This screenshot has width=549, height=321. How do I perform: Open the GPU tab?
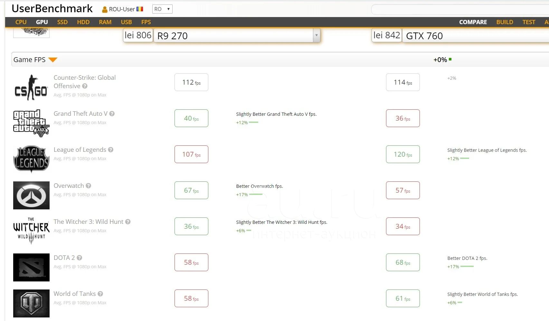coord(42,22)
